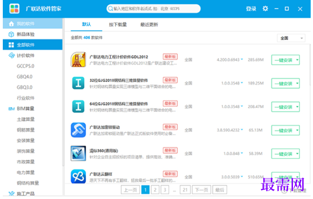Click title 广联达云翻样
The image size is (313, 199).
coord(101,174)
